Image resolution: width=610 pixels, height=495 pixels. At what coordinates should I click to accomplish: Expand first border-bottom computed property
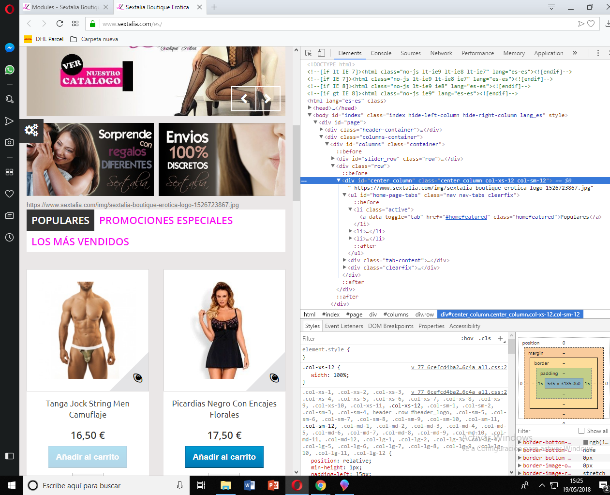pyautogui.click(x=520, y=442)
